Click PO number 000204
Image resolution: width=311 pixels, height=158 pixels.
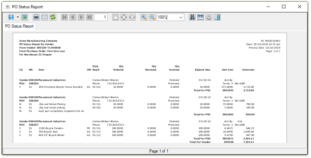(x=34, y=83)
